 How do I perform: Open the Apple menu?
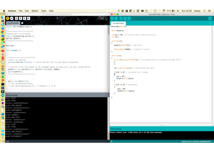pos(4,11)
